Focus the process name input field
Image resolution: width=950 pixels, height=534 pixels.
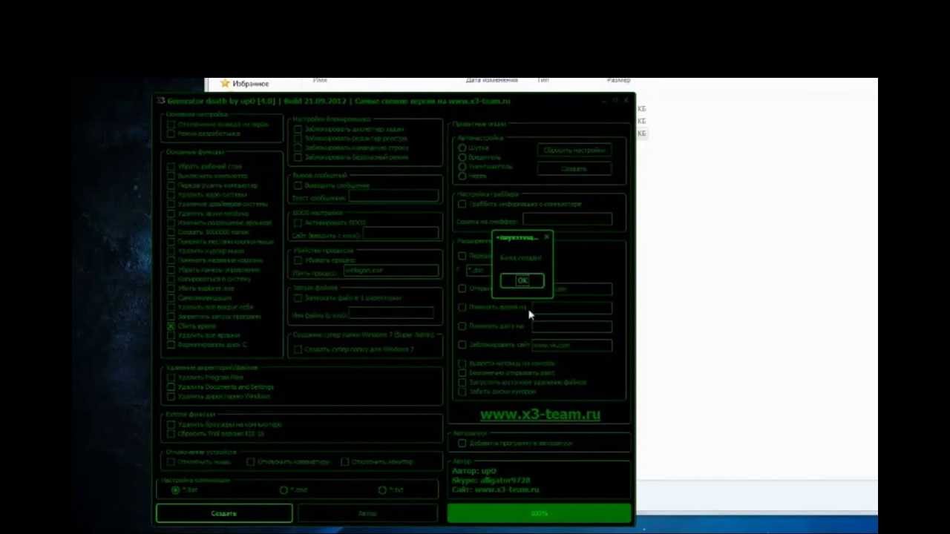[390, 271]
